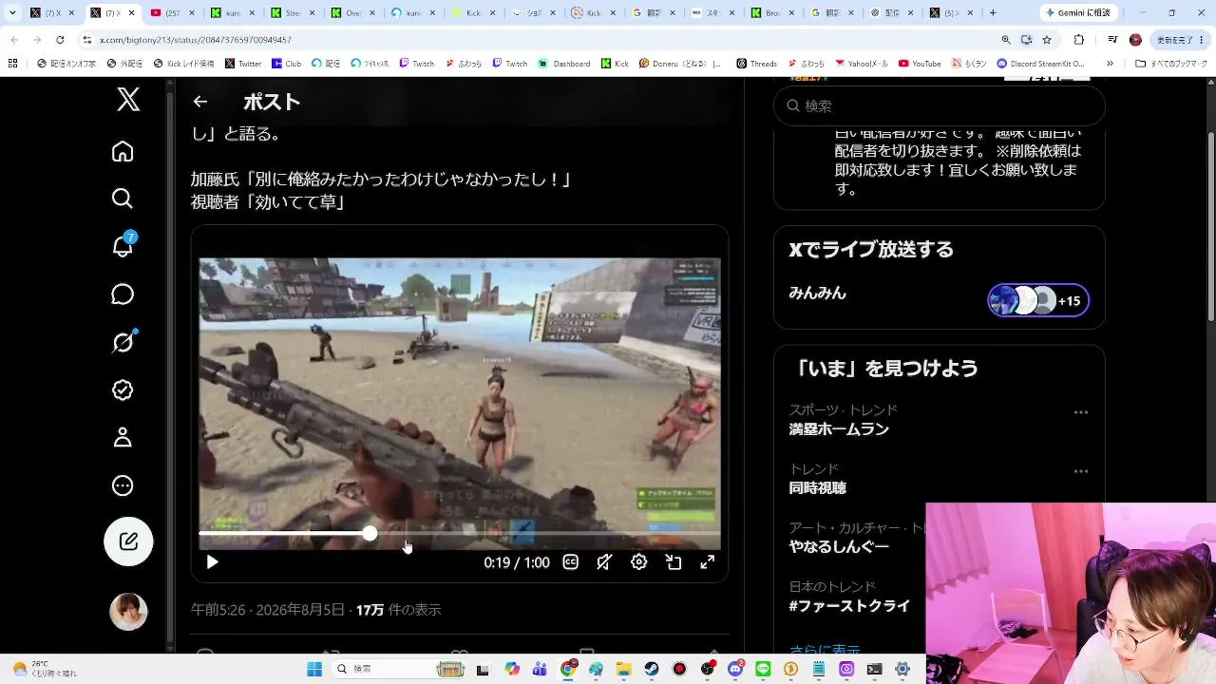Focus the 検索 search box on X
Viewport: 1216px width, 684px height.
(x=940, y=105)
